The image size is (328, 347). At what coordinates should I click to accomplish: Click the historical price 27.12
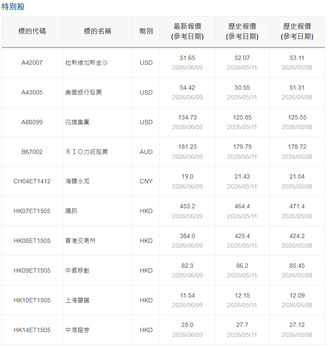[297, 325]
